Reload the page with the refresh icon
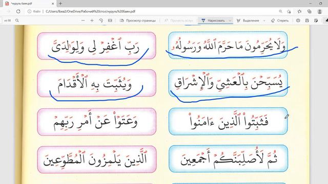Viewport: 328px width, 184px height. click(x=18, y=11)
